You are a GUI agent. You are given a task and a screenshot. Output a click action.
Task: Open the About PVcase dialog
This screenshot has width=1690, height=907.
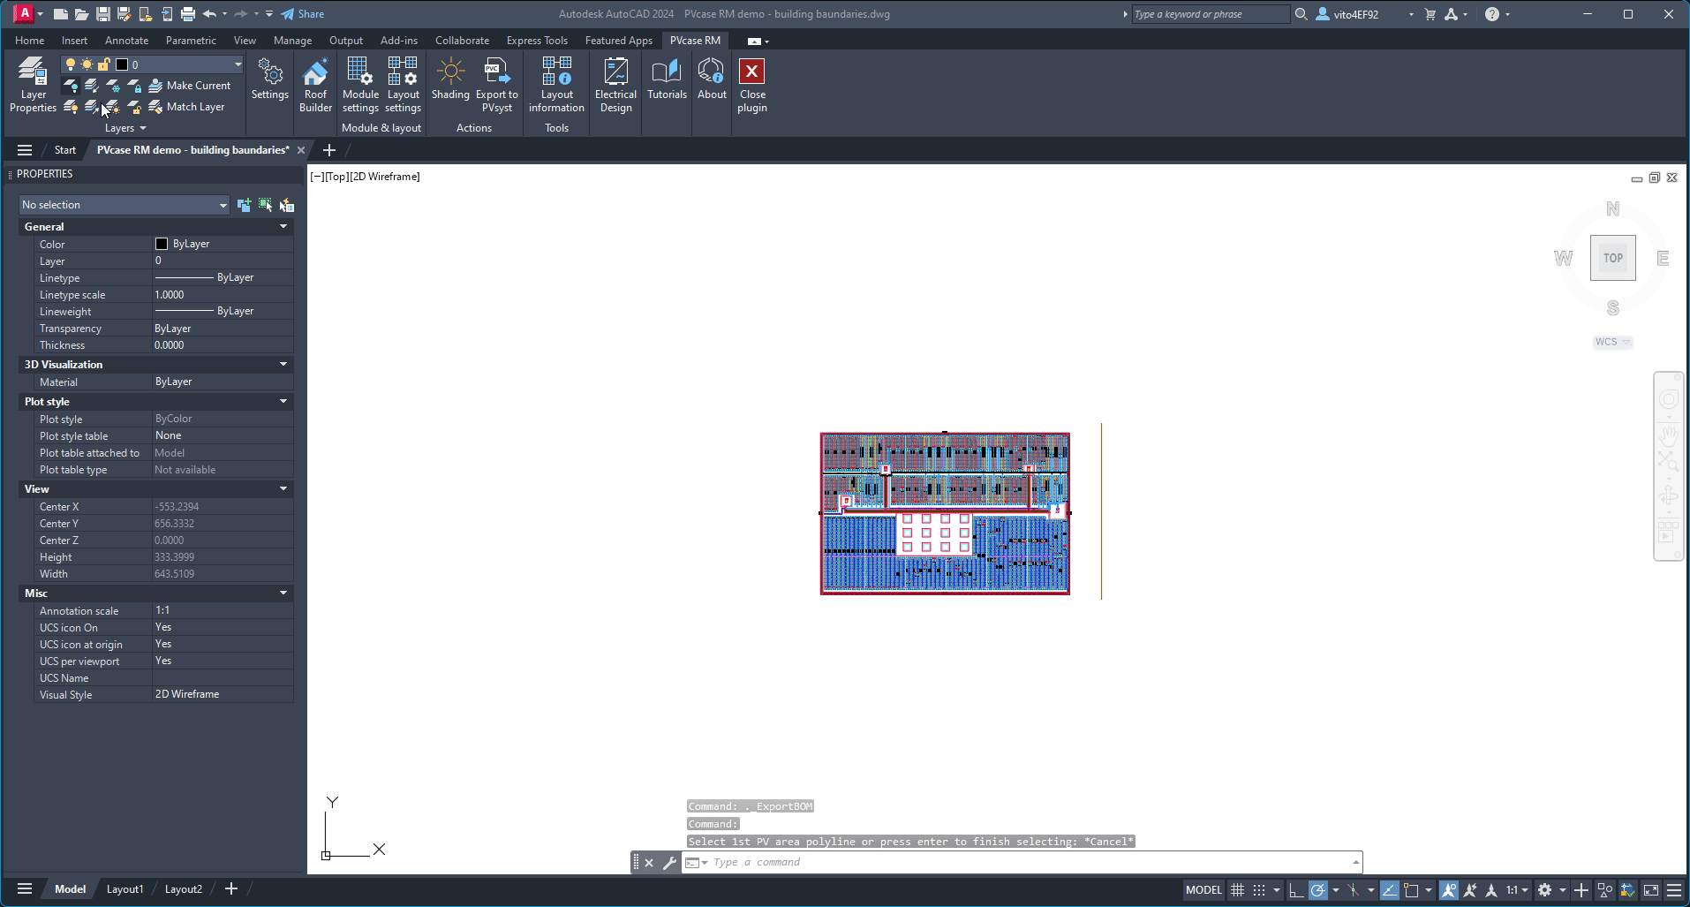click(x=712, y=79)
